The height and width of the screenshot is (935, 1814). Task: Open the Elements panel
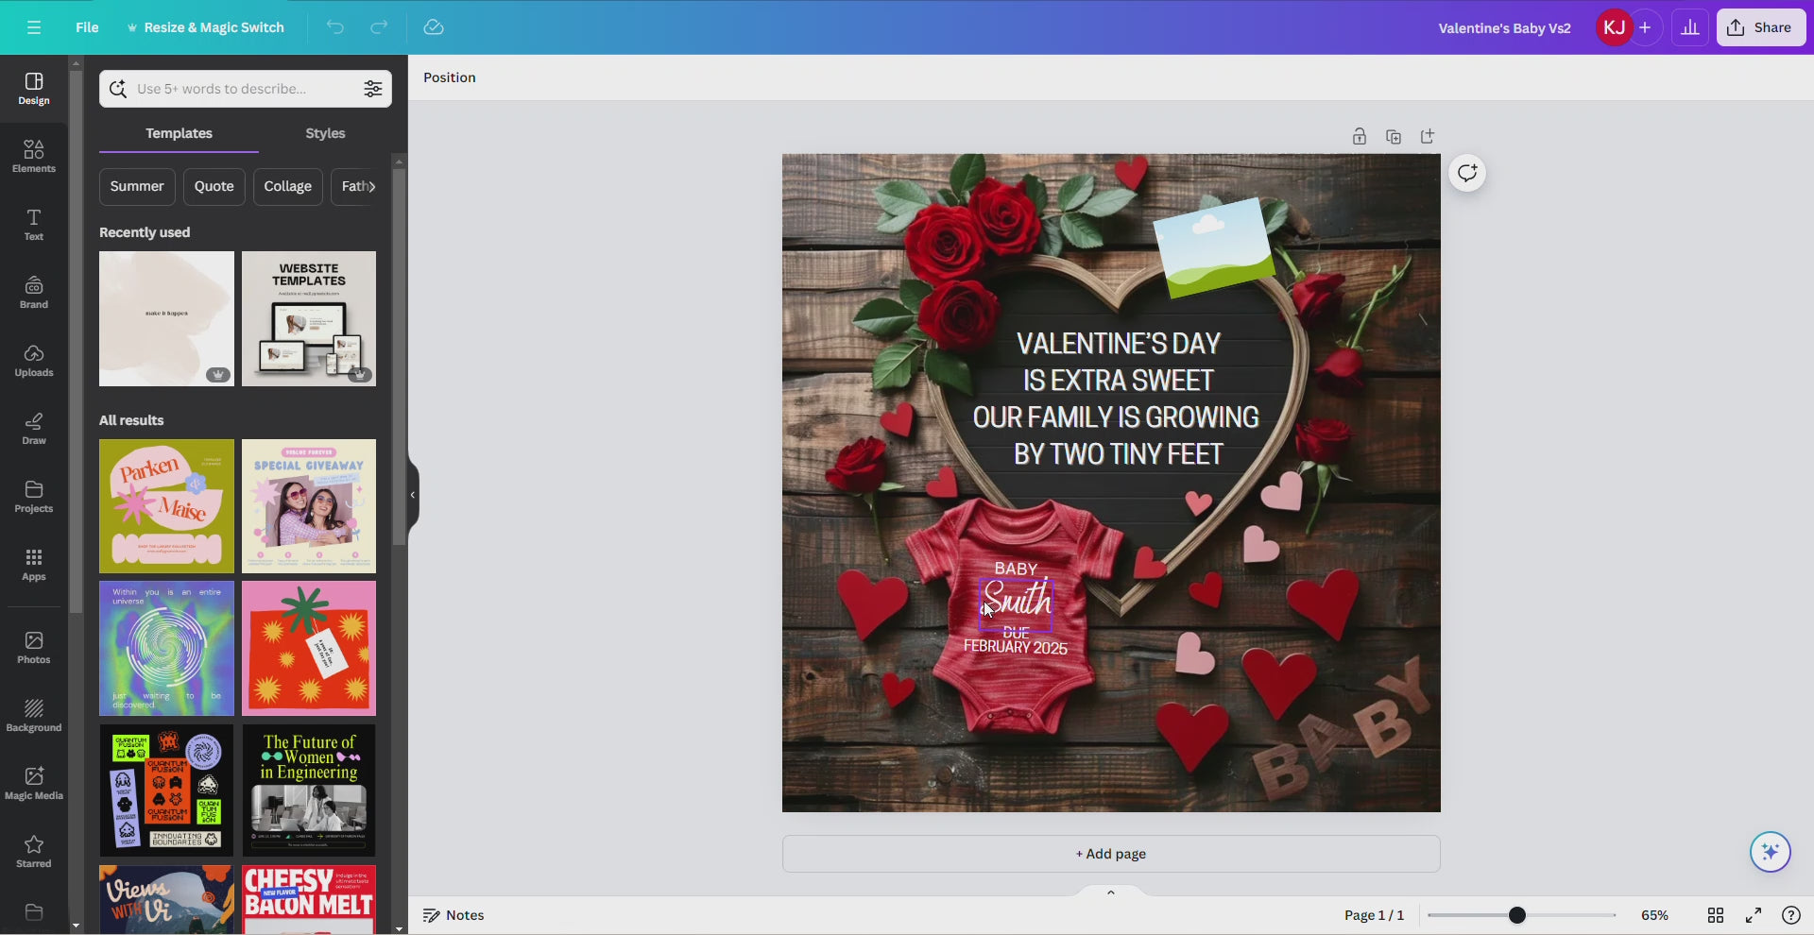point(33,154)
